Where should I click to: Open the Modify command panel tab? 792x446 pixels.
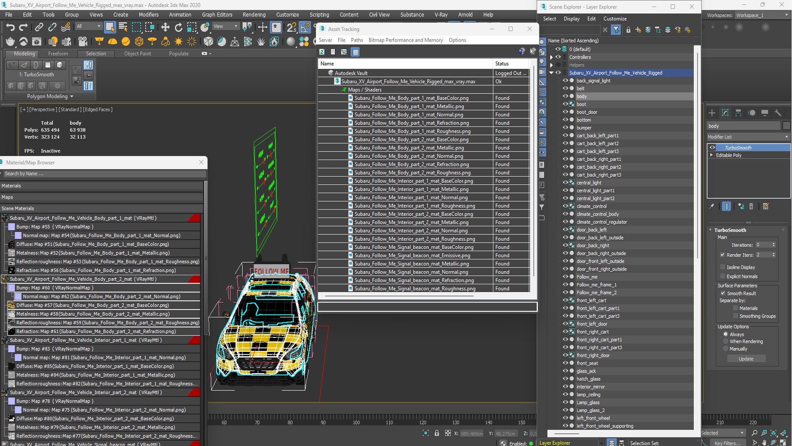point(725,113)
